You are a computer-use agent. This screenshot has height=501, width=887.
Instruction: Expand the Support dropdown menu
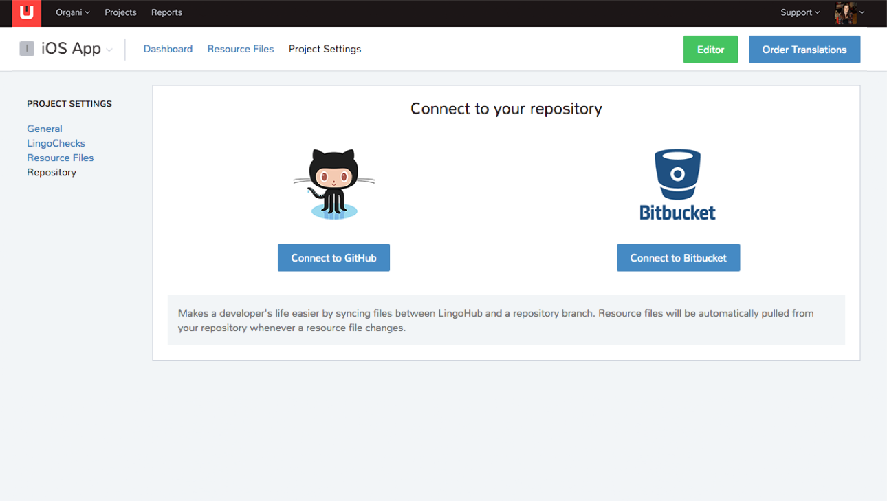800,12
